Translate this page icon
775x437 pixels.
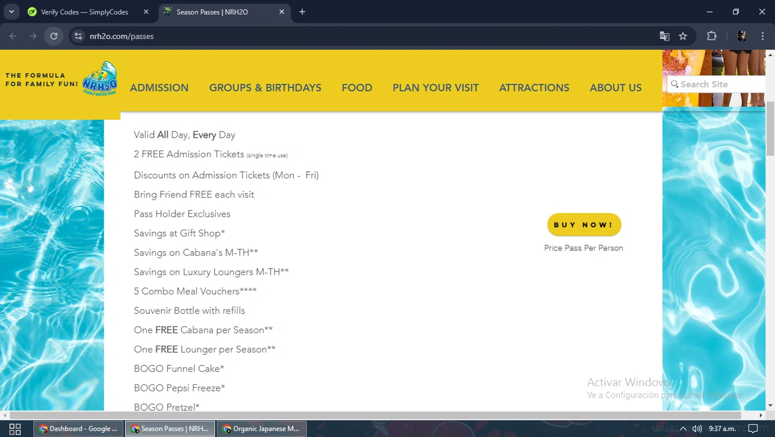point(664,36)
